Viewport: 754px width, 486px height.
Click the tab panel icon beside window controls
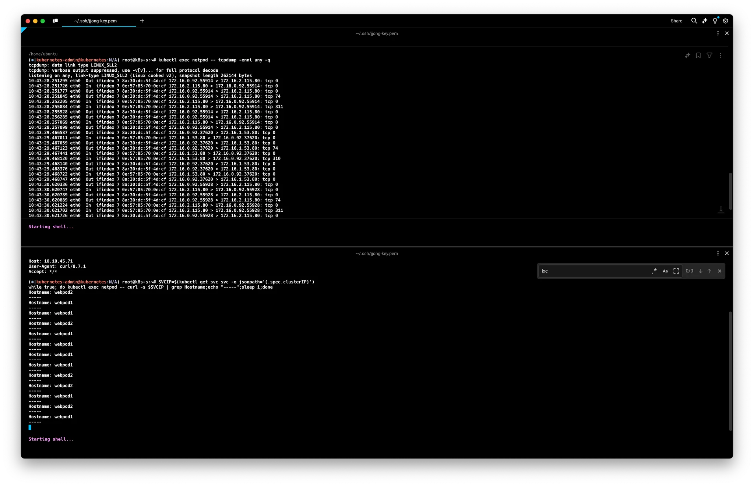pyautogui.click(x=55, y=21)
